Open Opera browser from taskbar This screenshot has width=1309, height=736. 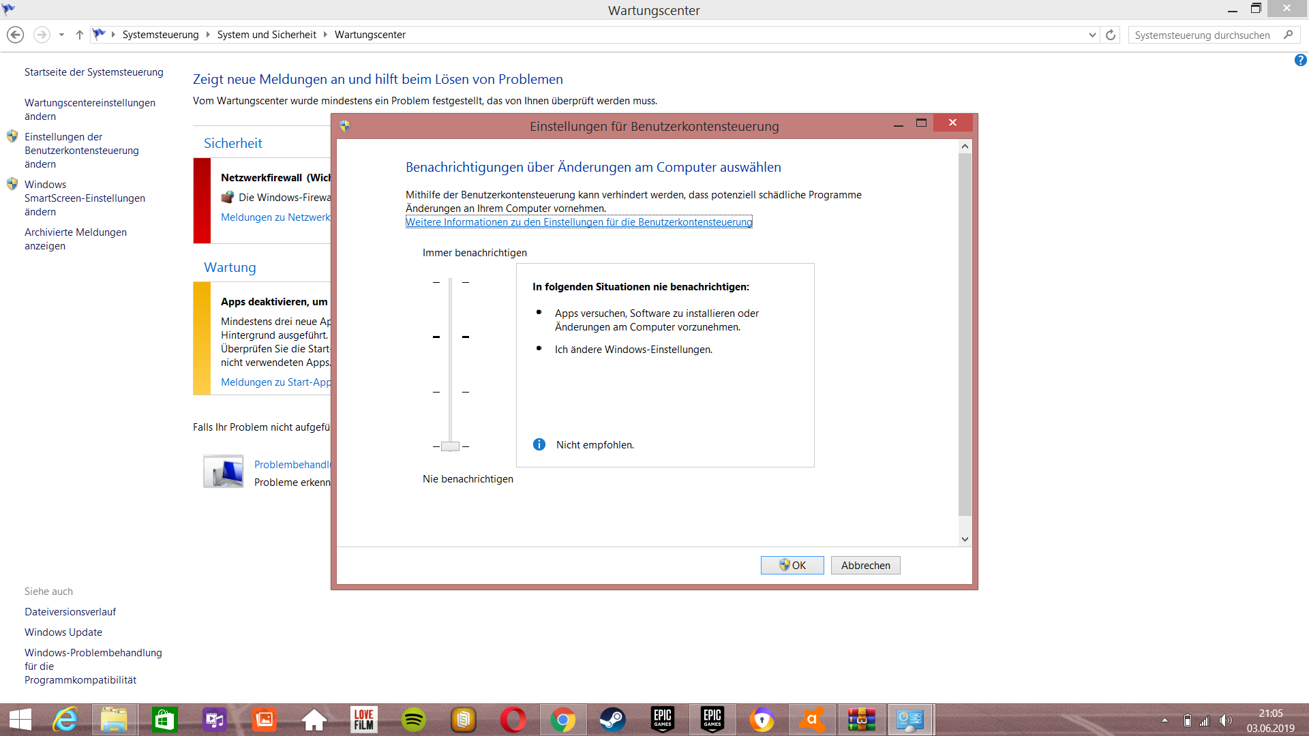(x=513, y=720)
